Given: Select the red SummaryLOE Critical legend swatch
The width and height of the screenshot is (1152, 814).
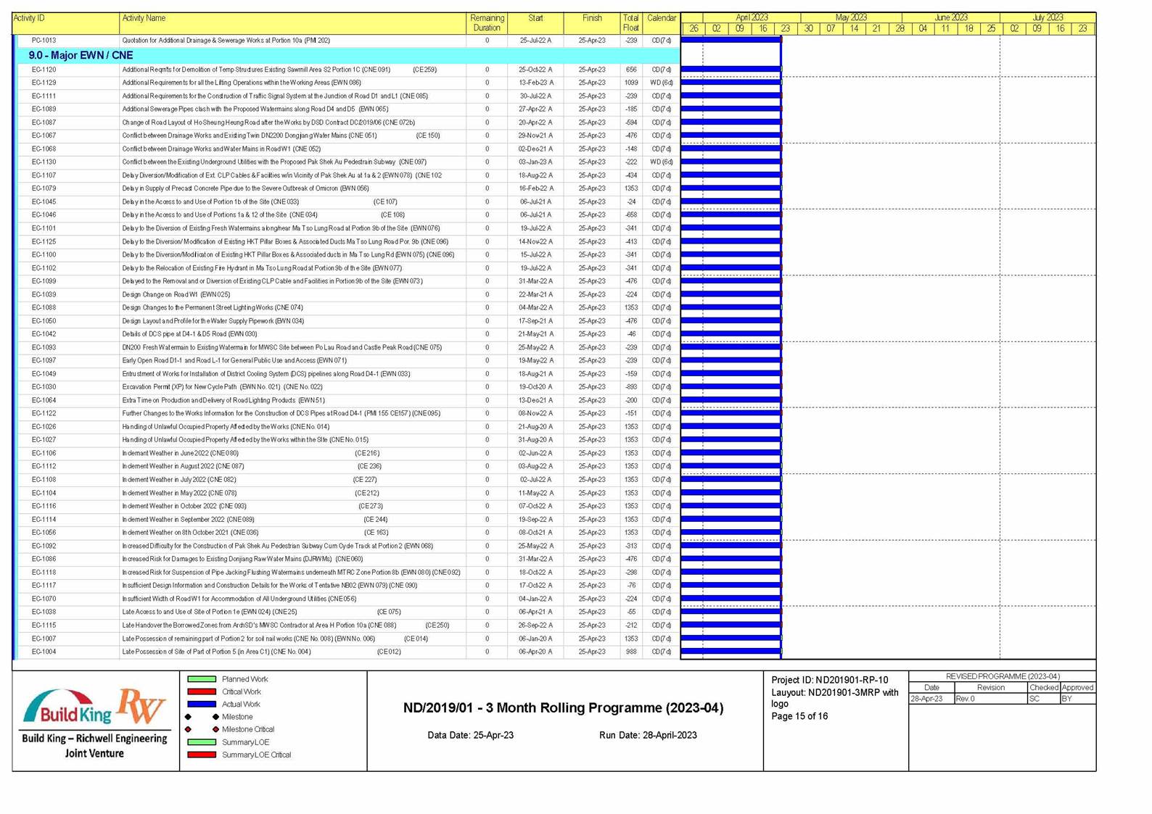Looking at the screenshot, I should (x=202, y=755).
